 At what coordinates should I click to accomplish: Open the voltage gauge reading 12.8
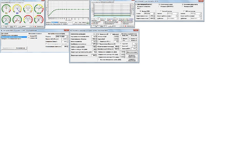pos(39,9)
